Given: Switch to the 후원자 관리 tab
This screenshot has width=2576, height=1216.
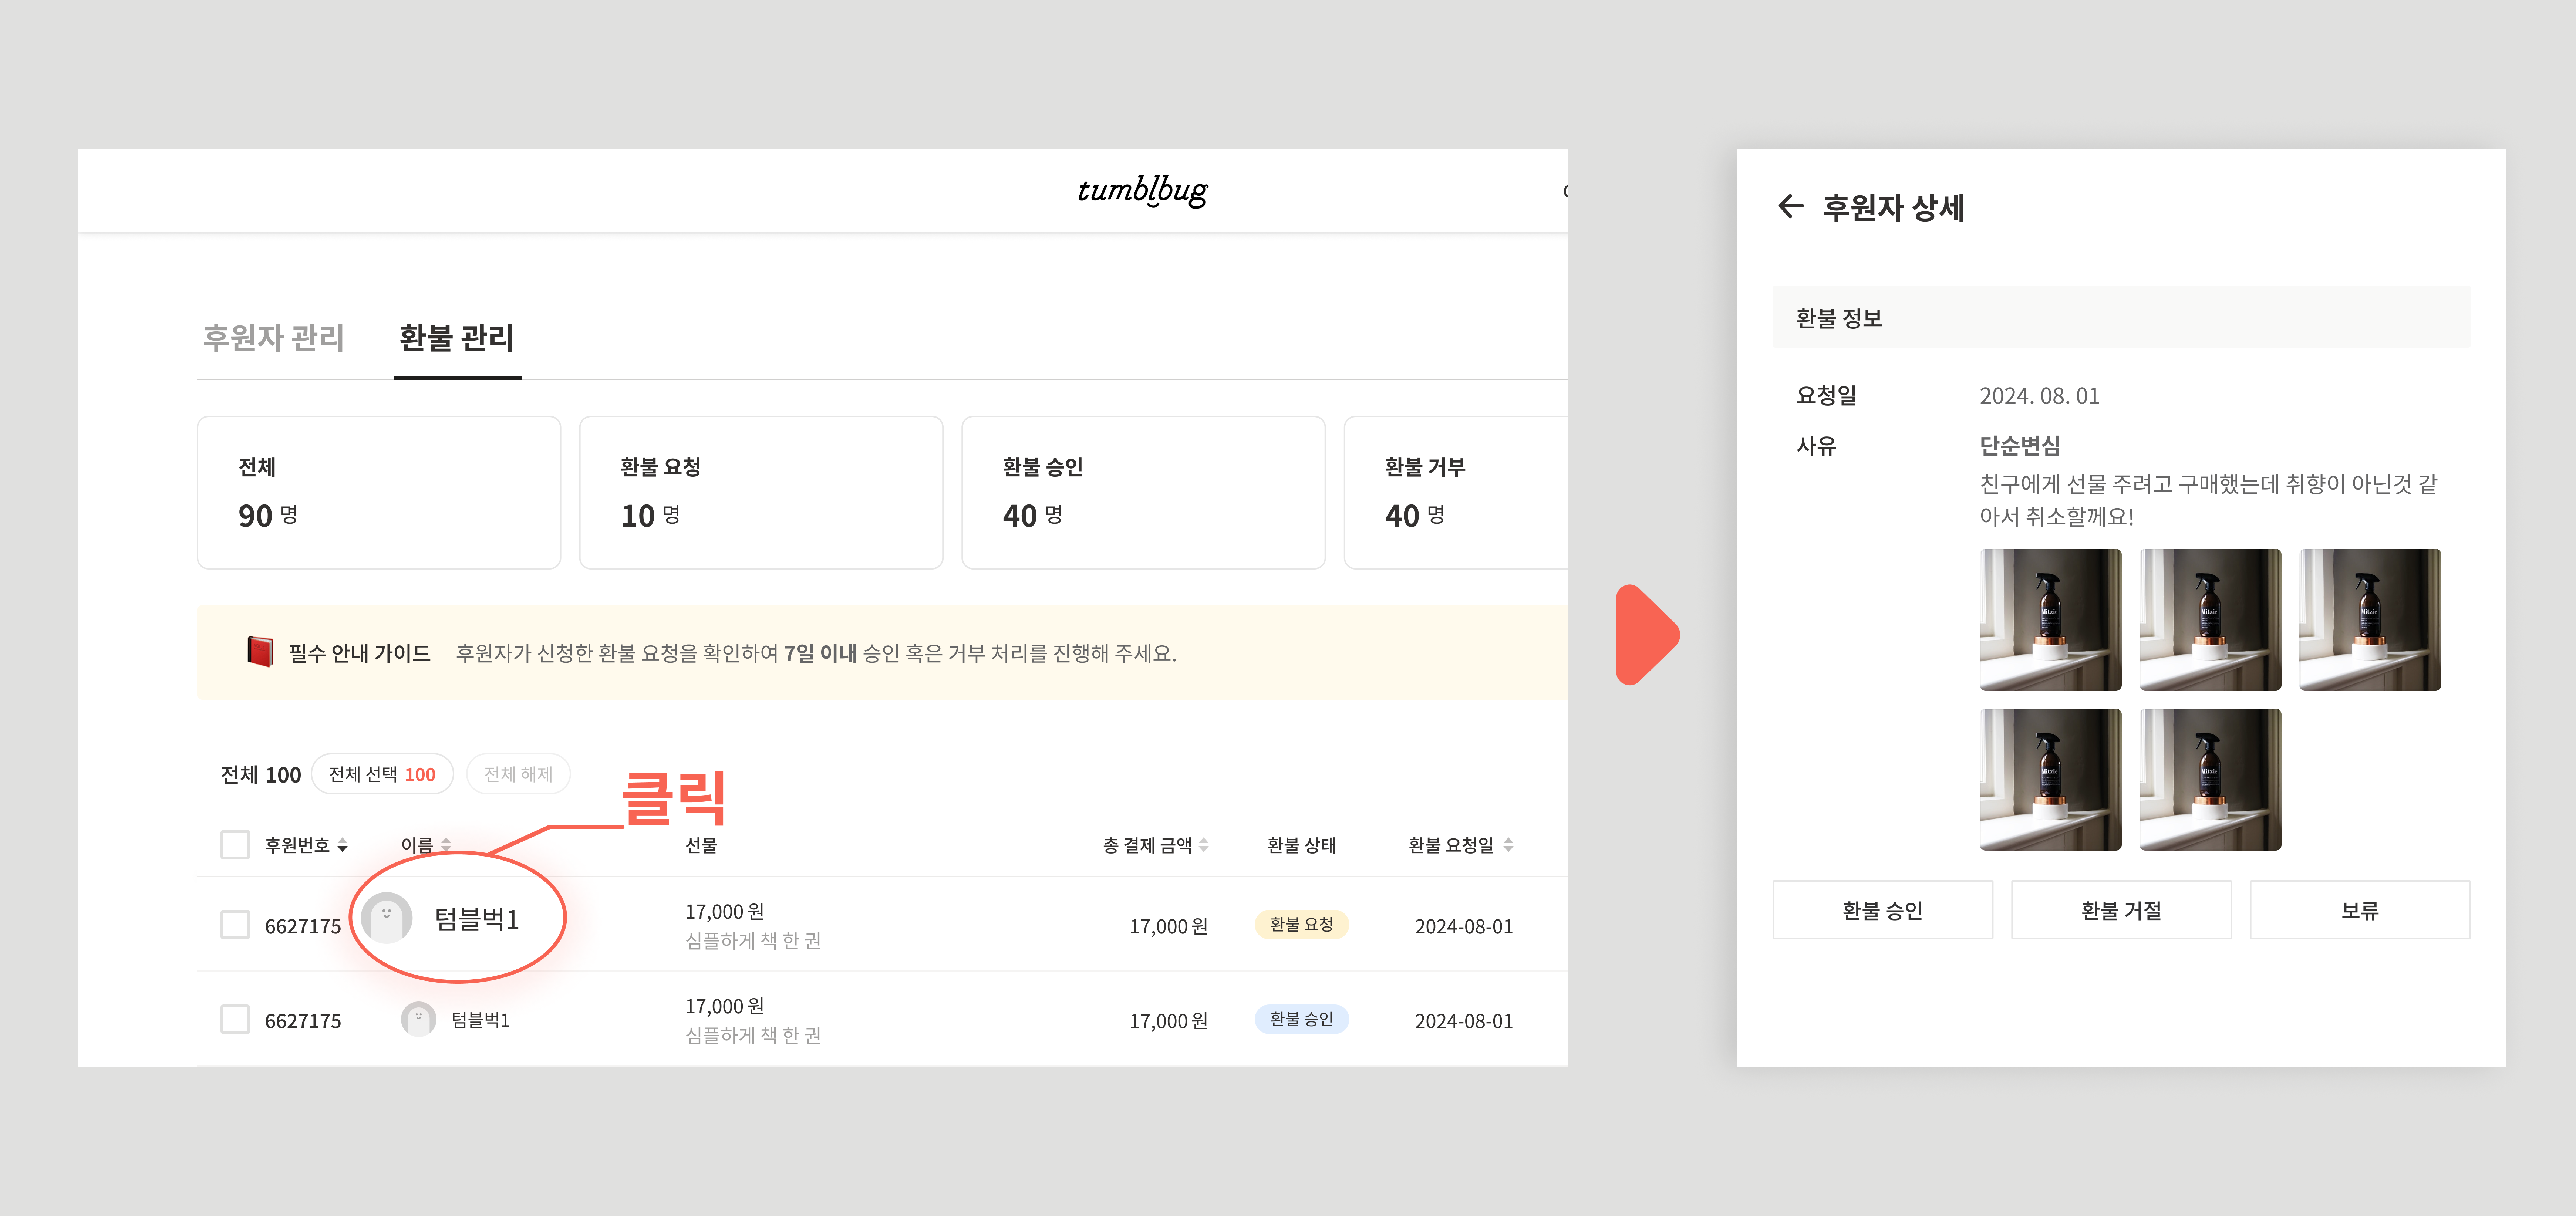Looking at the screenshot, I should pyautogui.click(x=274, y=338).
